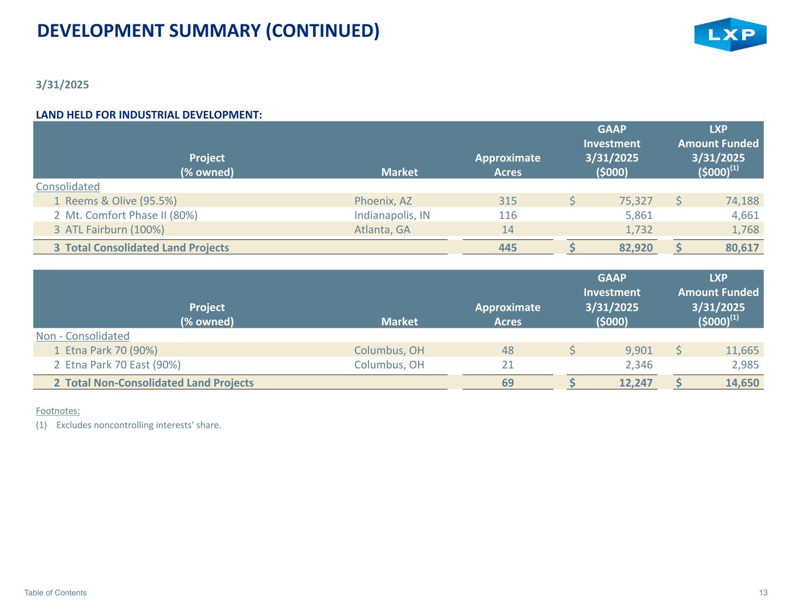Click the Non - Consolidated section label

coord(82,336)
